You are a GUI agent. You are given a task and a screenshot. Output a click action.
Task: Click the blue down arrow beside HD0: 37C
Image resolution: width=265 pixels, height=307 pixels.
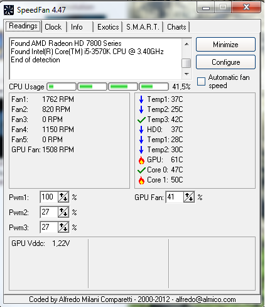[x=141, y=130]
